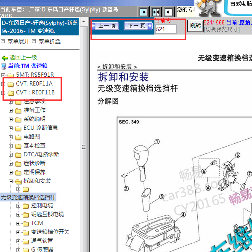
Task: Click the 菜单折叠 menu collapse icon
Action: (x=34, y=41)
